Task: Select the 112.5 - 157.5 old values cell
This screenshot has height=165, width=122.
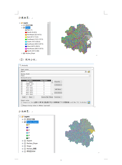Action: 29,89
